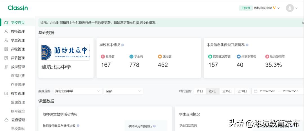Select the 近15日 time range
Image resolution: width=304 pixels, height=131 pixels.
[x=227, y=91]
